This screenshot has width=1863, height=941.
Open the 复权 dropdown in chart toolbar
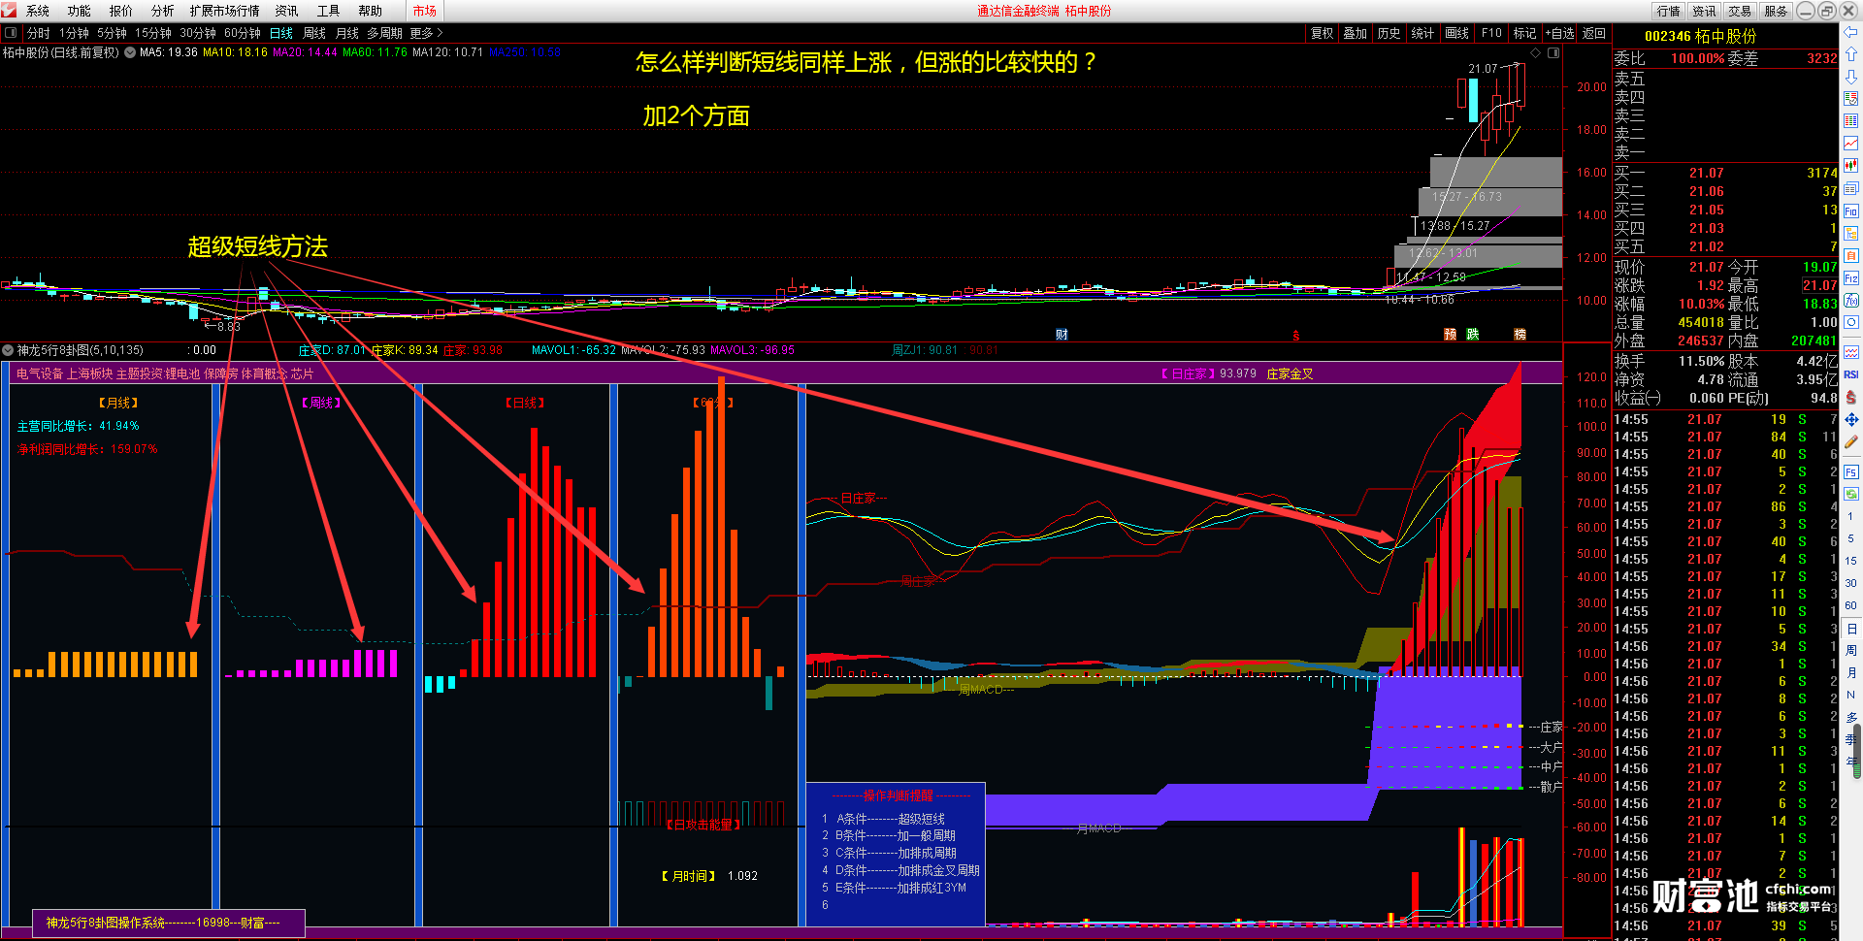(x=1323, y=33)
